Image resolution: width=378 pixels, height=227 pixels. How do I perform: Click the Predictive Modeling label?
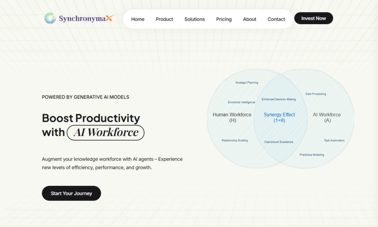click(312, 155)
